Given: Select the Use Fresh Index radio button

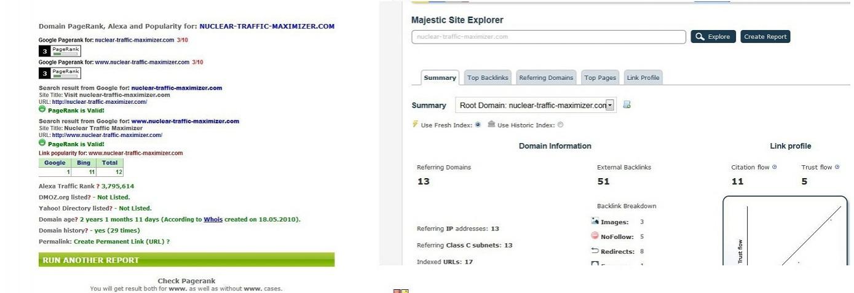Looking at the screenshot, I should 478,125.
